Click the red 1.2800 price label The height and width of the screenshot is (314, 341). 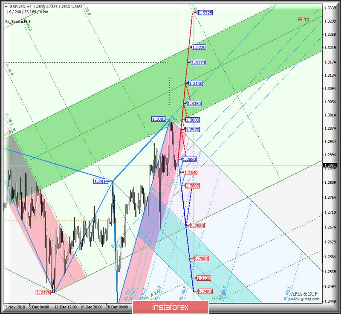(x=193, y=186)
